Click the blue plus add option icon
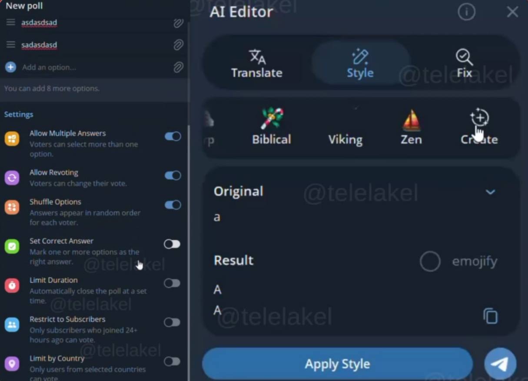This screenshot has height=381, width=528. point(11,67)
